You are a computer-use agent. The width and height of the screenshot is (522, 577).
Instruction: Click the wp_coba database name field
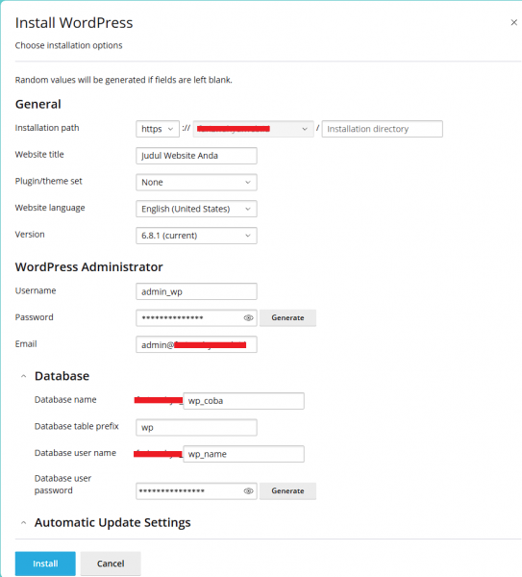pyautogui.click(x=244, y=401)
